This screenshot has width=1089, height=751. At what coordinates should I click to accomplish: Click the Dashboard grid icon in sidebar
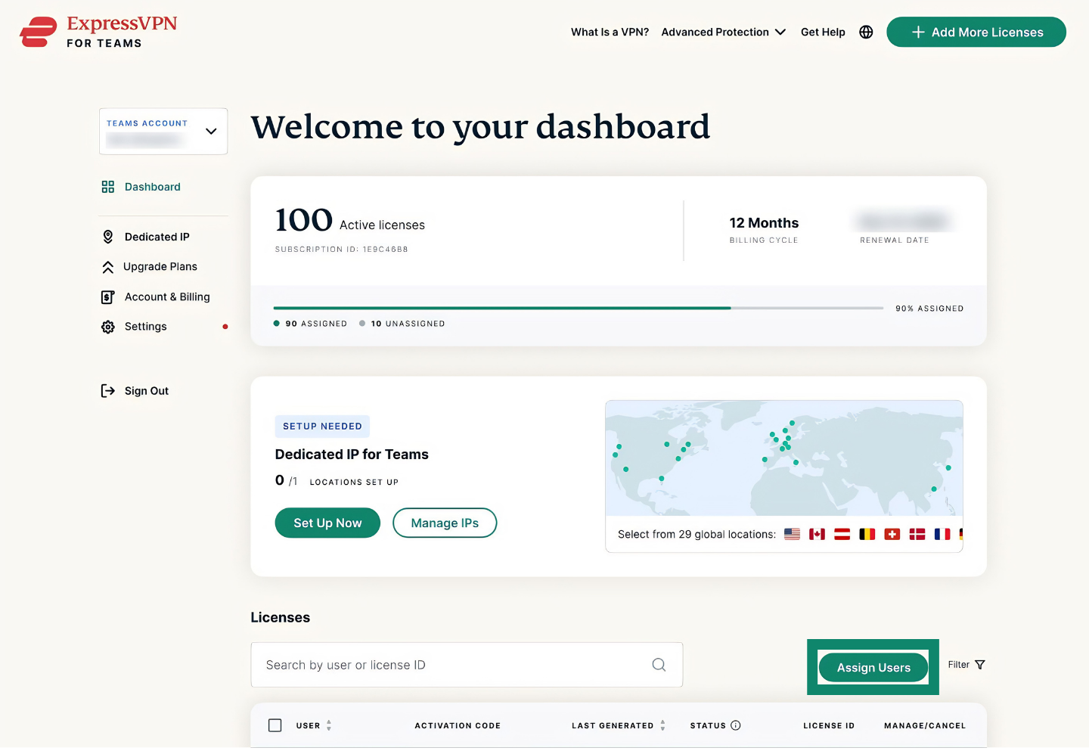click(108, 187)
